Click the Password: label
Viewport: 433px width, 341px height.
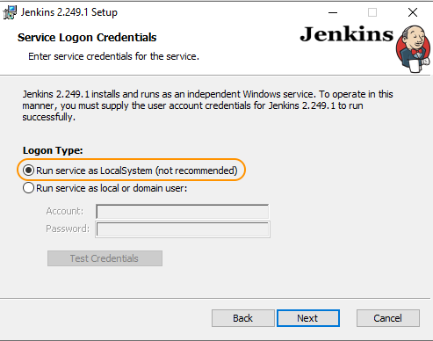coord(68,229)
